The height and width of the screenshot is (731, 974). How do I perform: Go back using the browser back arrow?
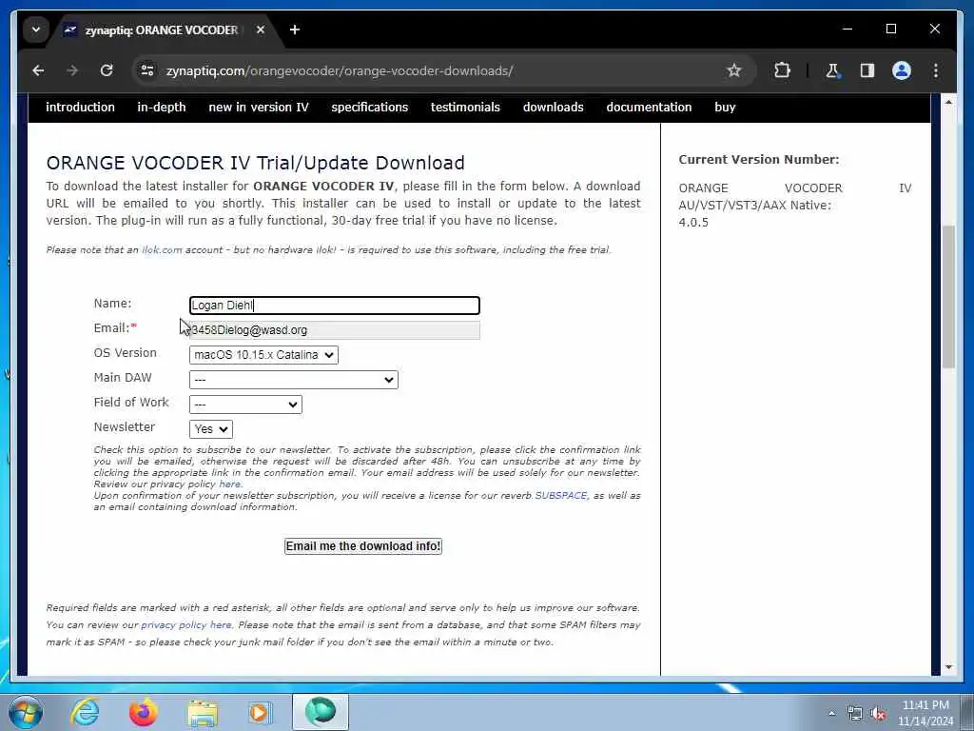click(38, 70)
